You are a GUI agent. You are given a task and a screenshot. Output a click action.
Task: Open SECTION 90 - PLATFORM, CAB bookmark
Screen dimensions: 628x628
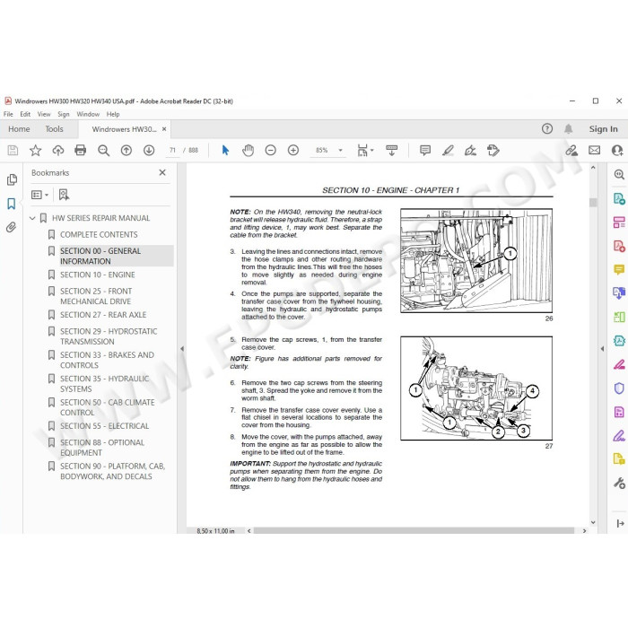point(112,471)
